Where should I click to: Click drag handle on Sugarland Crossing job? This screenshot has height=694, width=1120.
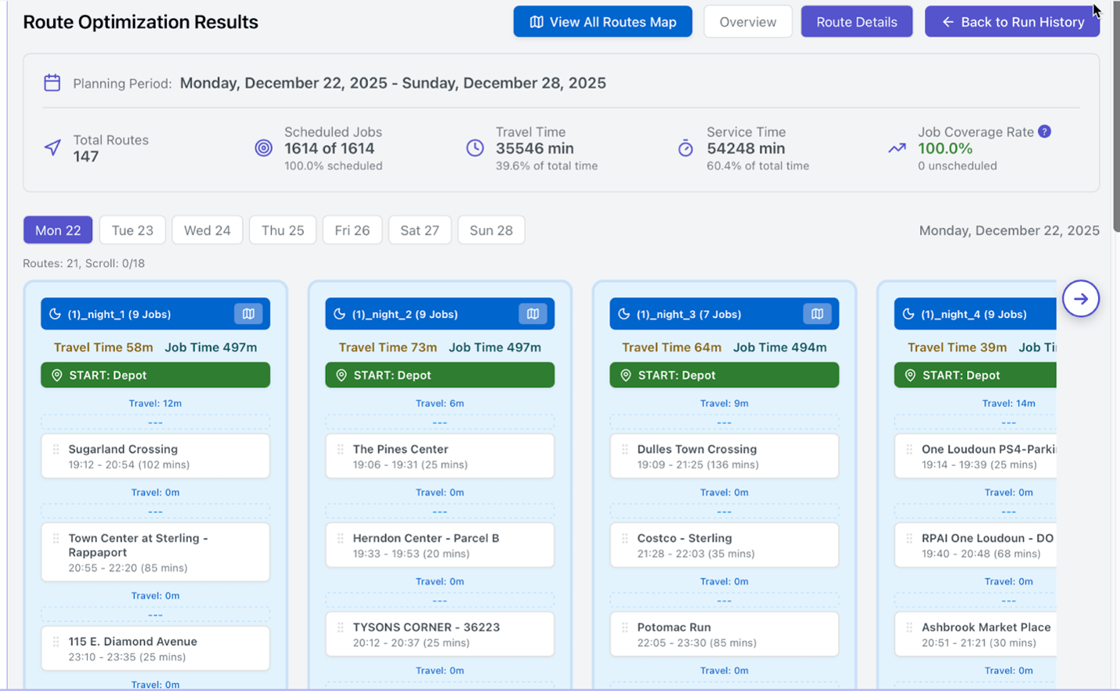tap(56, 450)
